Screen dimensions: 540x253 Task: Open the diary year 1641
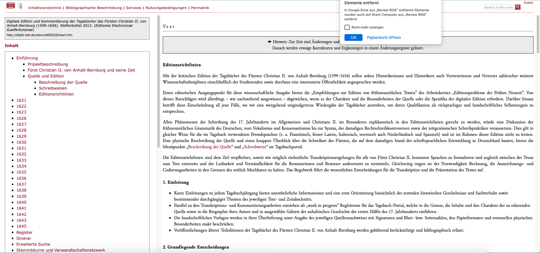[21, 208]
